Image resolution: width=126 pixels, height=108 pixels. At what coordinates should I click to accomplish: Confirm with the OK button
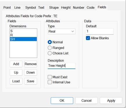(62, 101)
